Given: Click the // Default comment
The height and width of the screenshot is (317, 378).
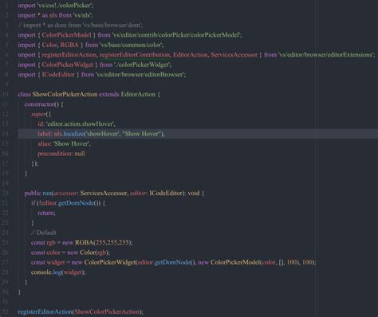Looking at the screenshot, I should (44, 233).
